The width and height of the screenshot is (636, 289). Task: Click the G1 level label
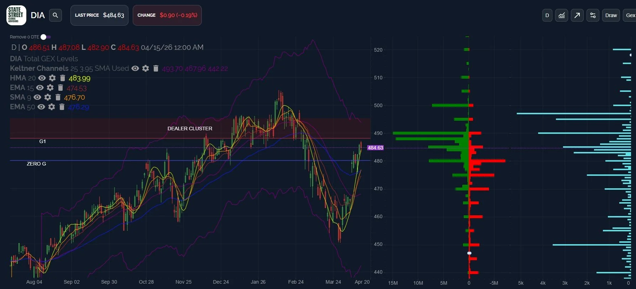(42, 141)
